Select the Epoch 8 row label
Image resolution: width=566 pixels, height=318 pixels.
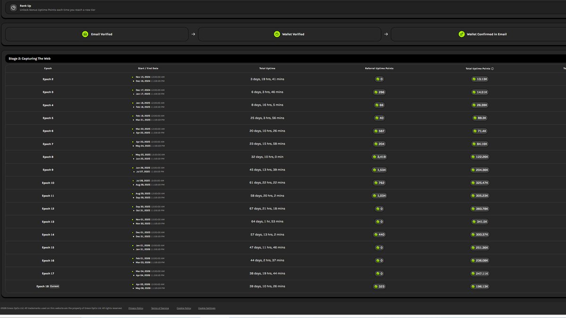click(x=48, y=157)
